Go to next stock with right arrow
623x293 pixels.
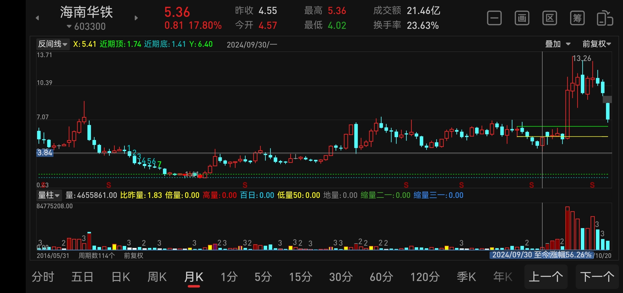click(136, 18)
